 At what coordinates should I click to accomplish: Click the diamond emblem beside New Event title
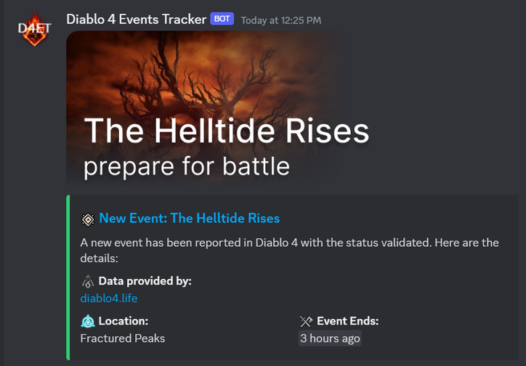coord(88,219)
